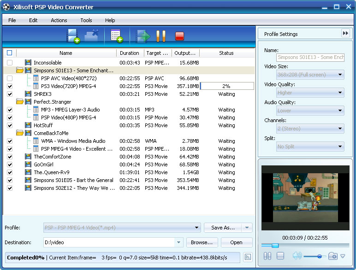Click the 2% progress bar of PS3 Video

tap(227, 86)
